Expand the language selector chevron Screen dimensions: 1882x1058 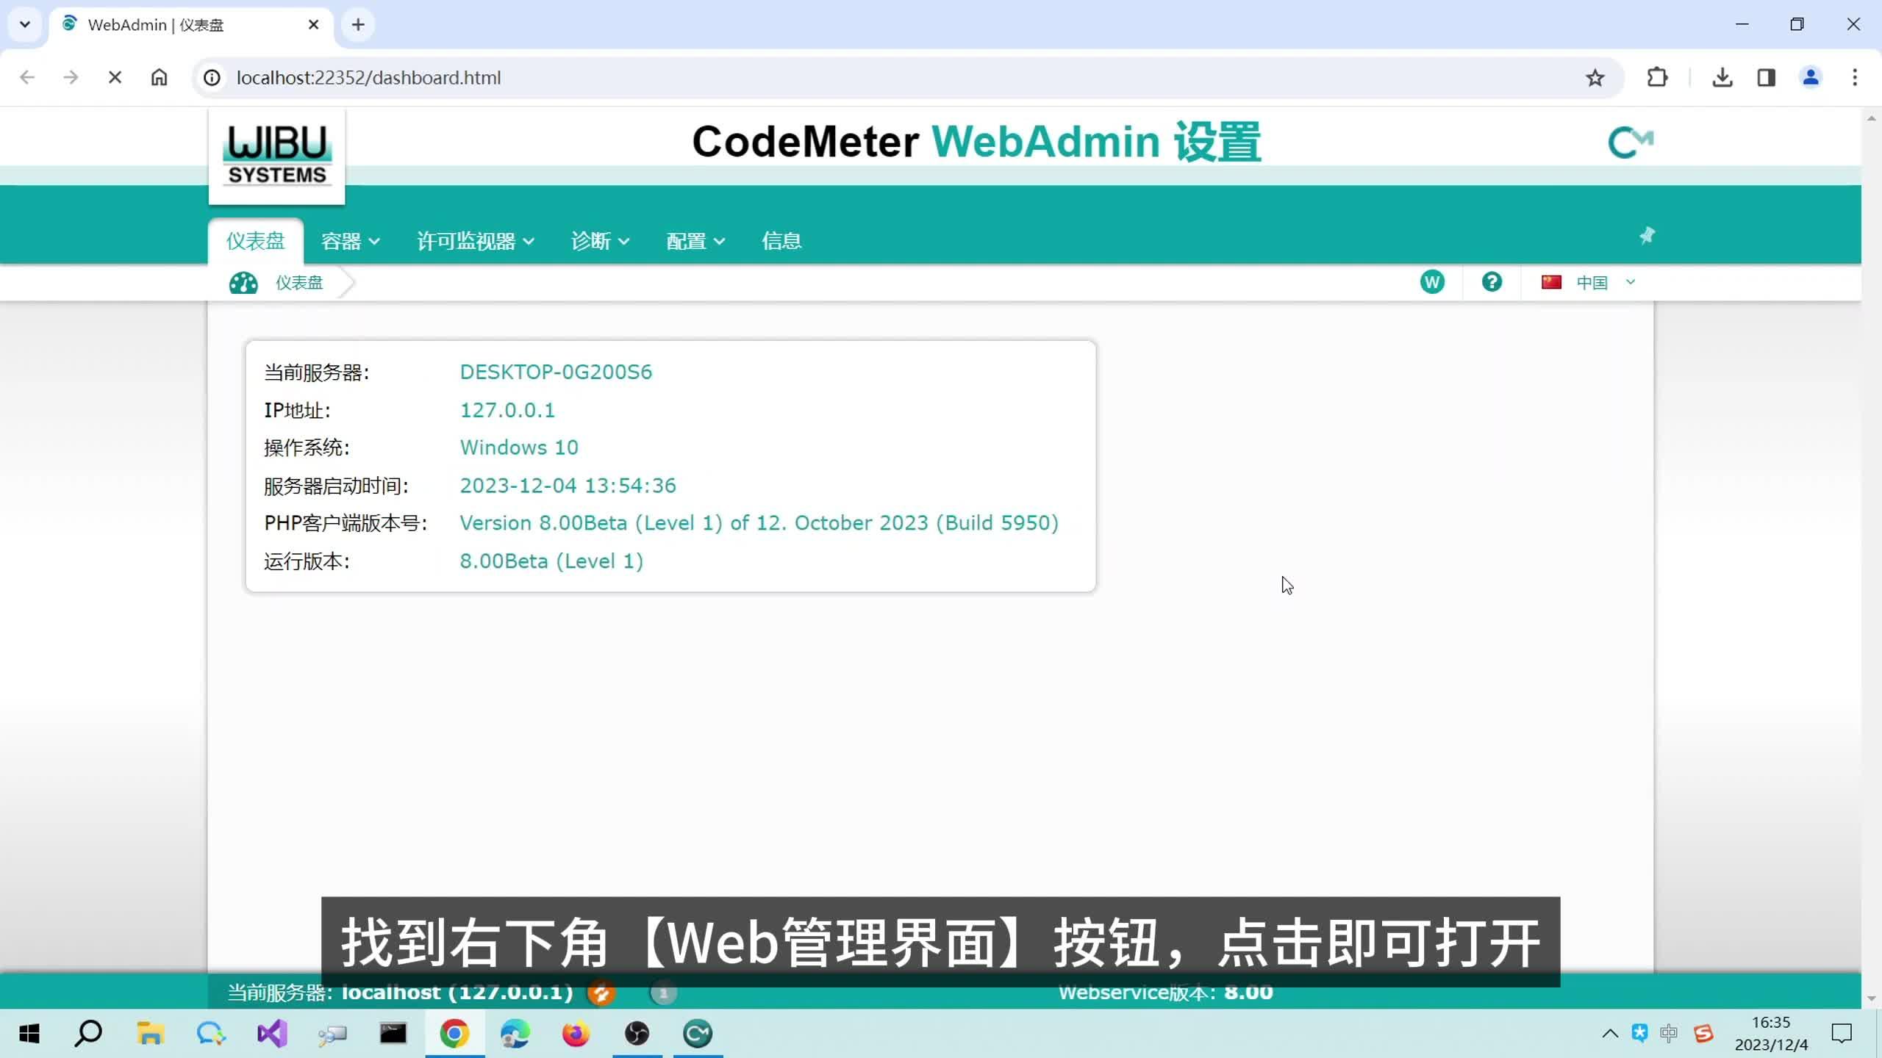pyautogui.click(x=1631, y=281)
